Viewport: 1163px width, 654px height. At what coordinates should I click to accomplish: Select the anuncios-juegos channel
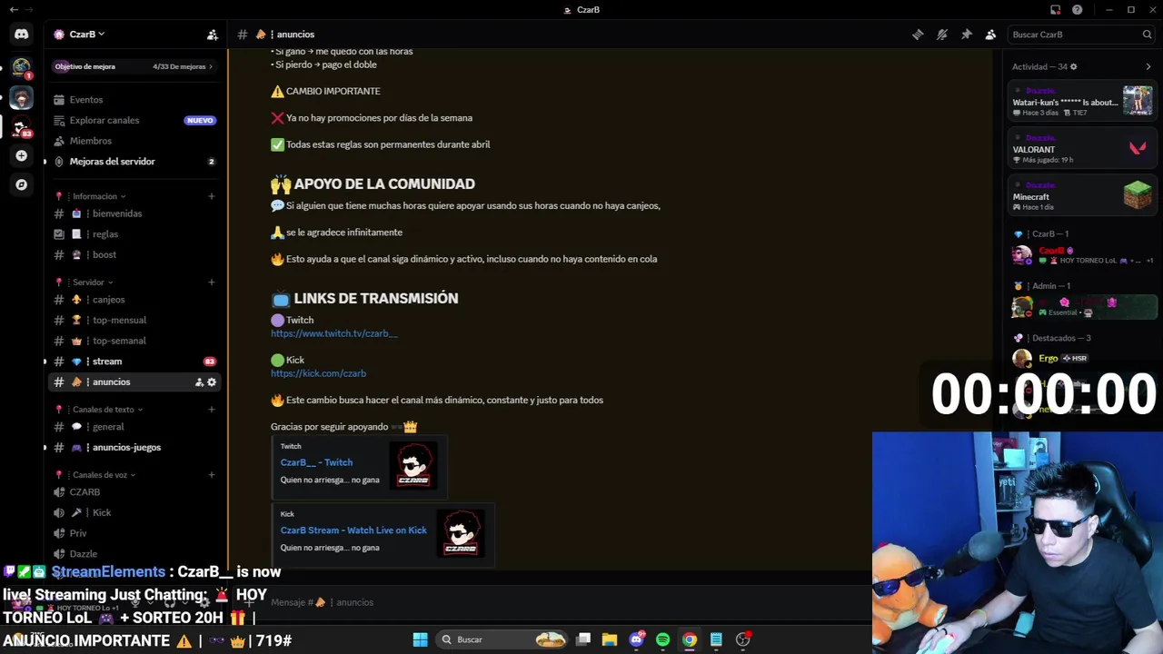pyautogui.click(x=134, y=448)
